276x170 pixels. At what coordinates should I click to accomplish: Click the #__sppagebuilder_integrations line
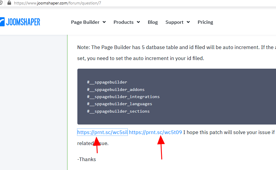coord(123,97)
